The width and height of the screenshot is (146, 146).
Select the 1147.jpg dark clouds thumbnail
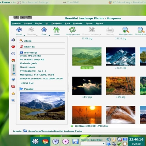[87, 86]
